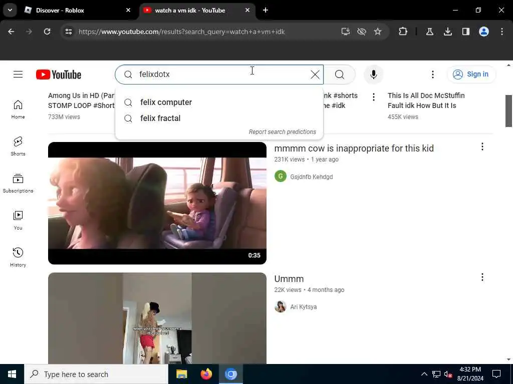Clear the search box with the X

coord(315,74)
